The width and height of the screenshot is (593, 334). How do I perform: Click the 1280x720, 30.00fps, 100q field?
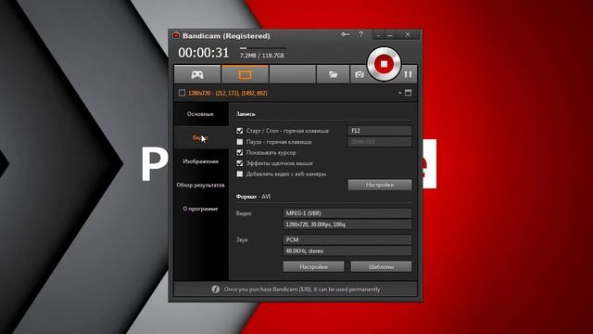(347, 225)
